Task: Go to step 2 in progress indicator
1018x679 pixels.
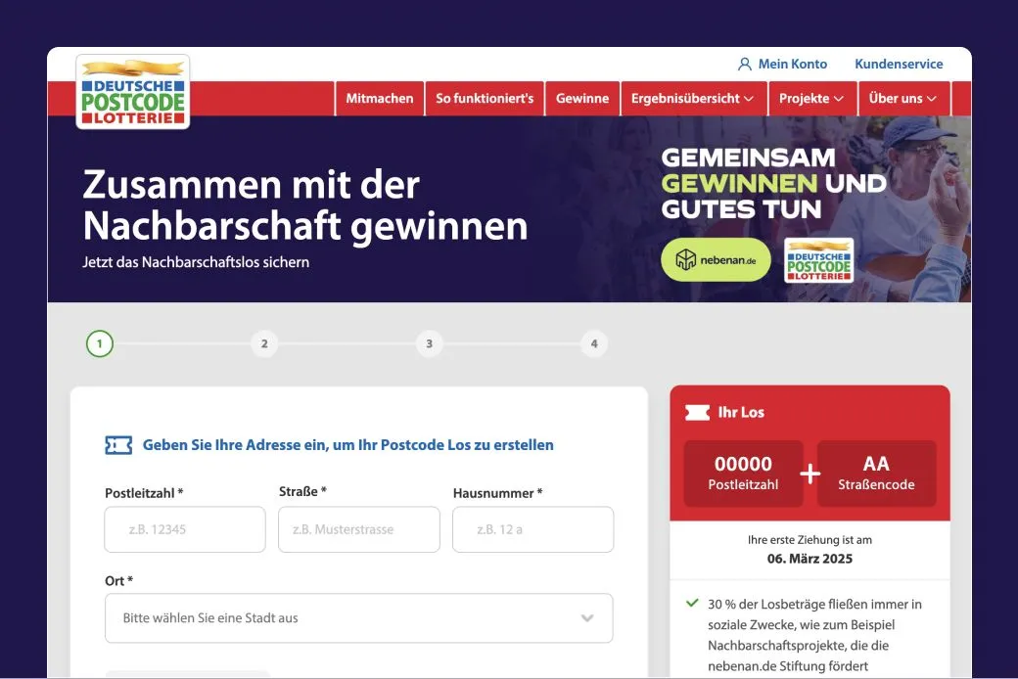Action: click(264, 343)
